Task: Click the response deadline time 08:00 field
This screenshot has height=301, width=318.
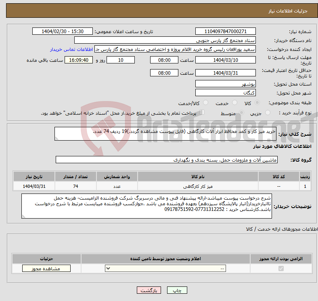Action: [x=164, y=60]
